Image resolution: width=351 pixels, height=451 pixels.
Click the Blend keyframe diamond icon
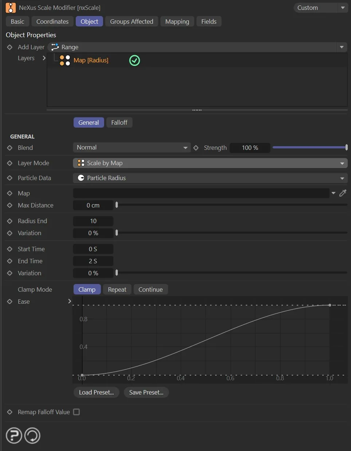(x=10, y=148)
